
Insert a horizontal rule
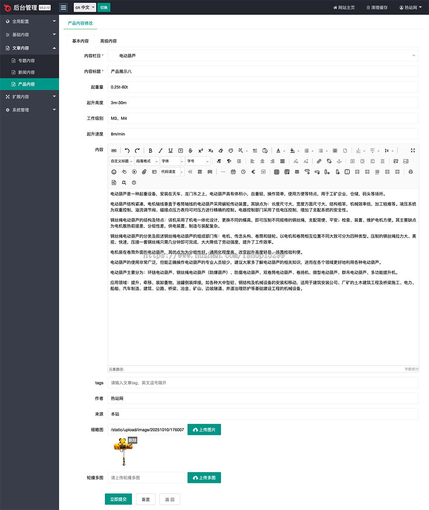coord(223,172)
